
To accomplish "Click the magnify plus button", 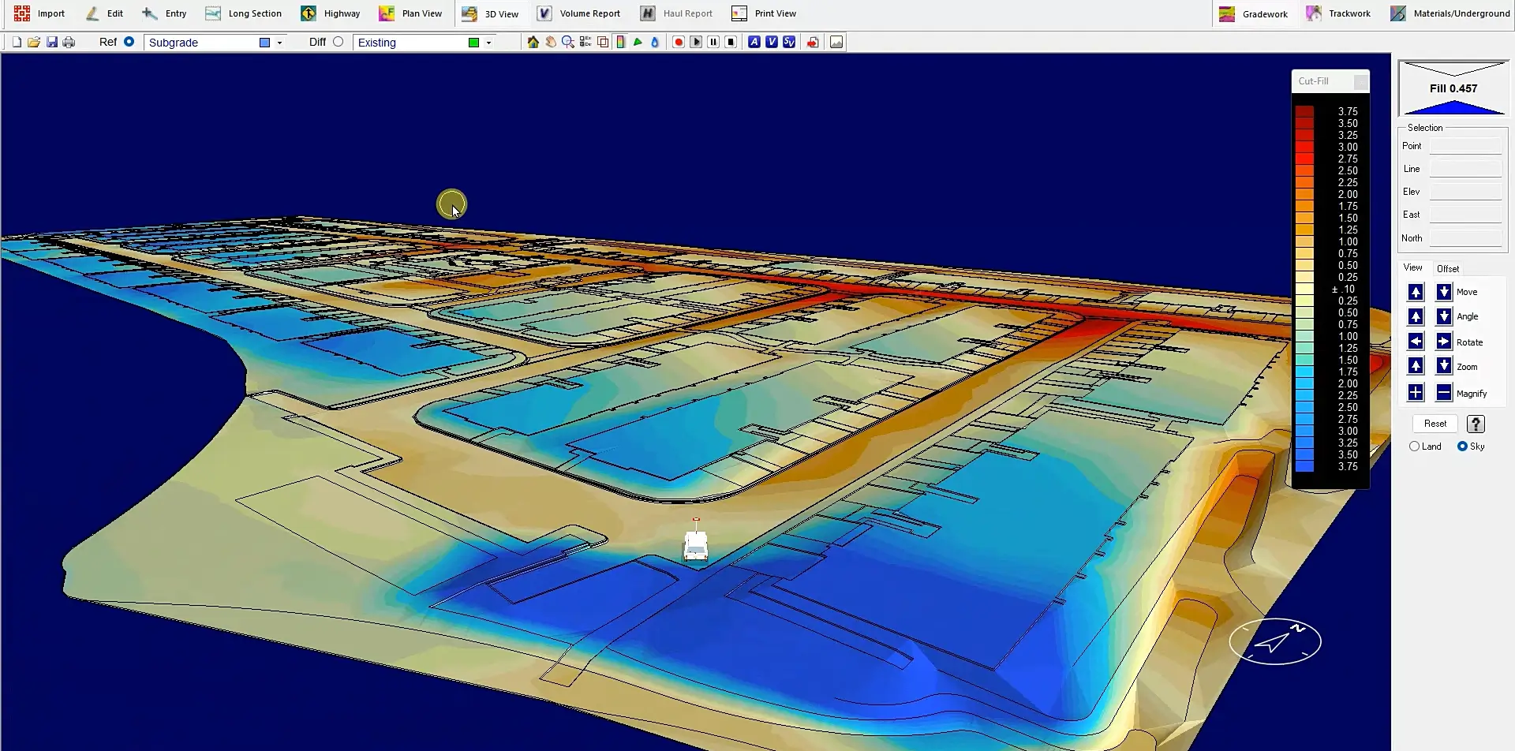I will tap(1416, 393).
